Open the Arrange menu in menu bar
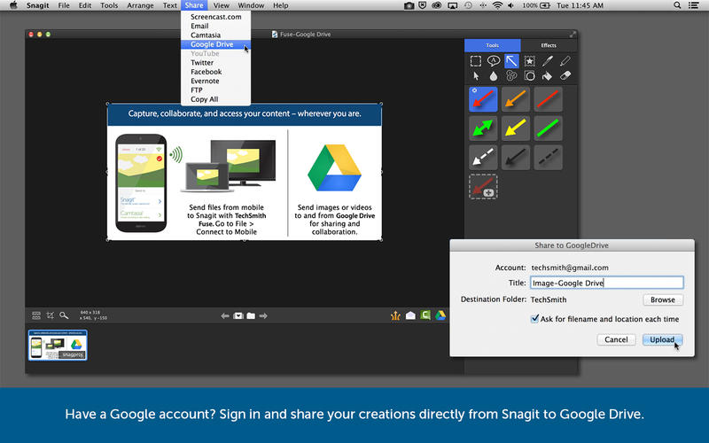This screenshot has width=709, height=443. [139, 5]
